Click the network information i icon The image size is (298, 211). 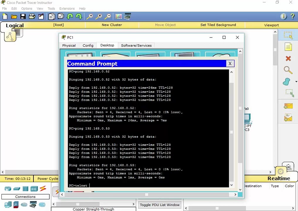tap(284, 16)
